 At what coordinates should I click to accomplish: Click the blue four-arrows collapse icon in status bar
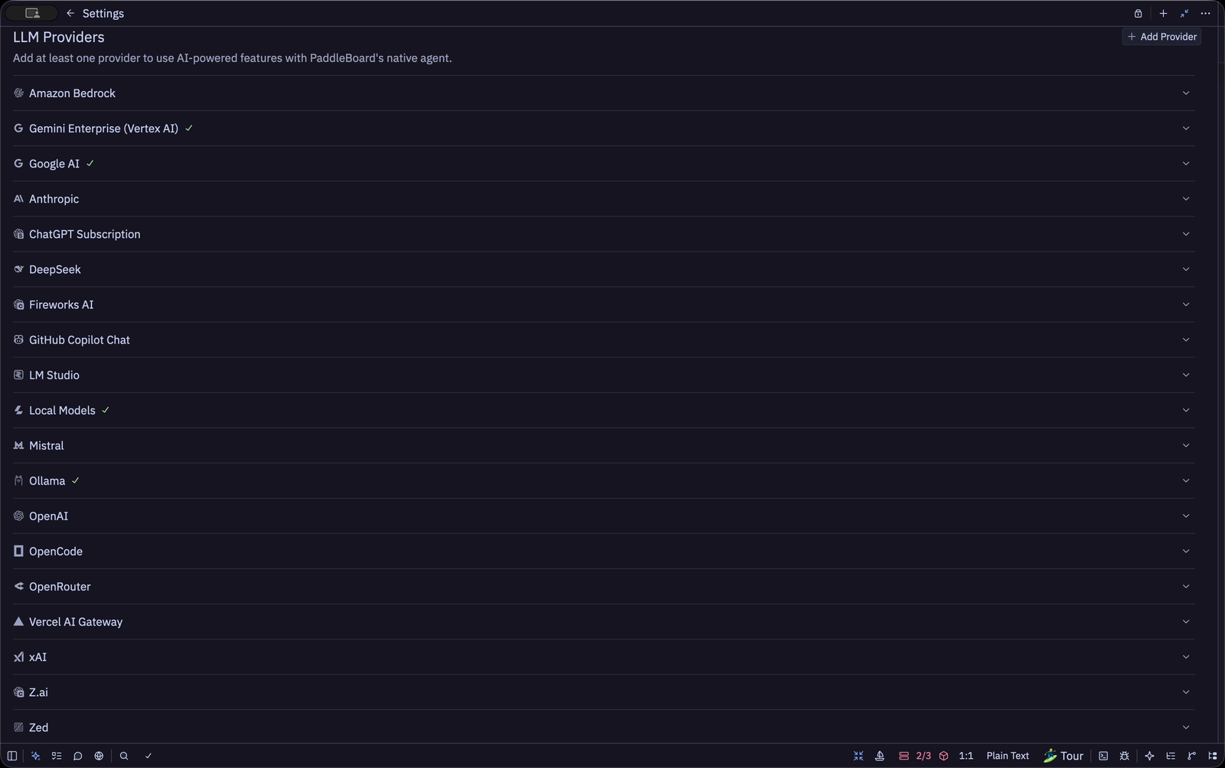tap(858, 756)
